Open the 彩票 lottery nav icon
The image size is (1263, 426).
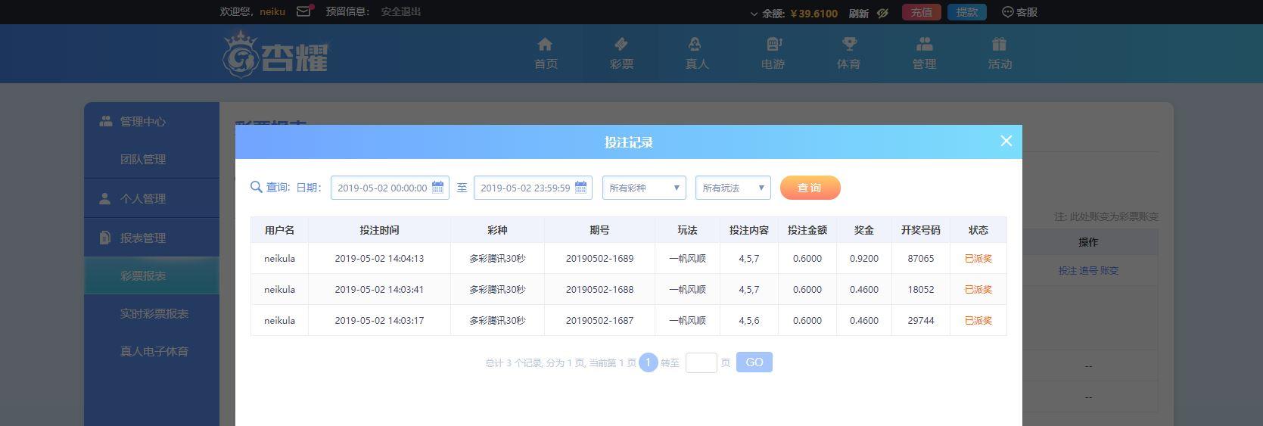click(x=621, y=45)
